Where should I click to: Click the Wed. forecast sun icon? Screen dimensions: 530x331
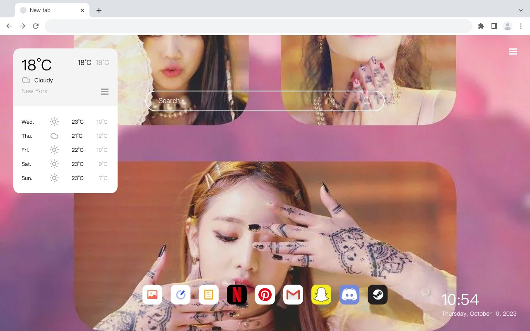(54, 122)
